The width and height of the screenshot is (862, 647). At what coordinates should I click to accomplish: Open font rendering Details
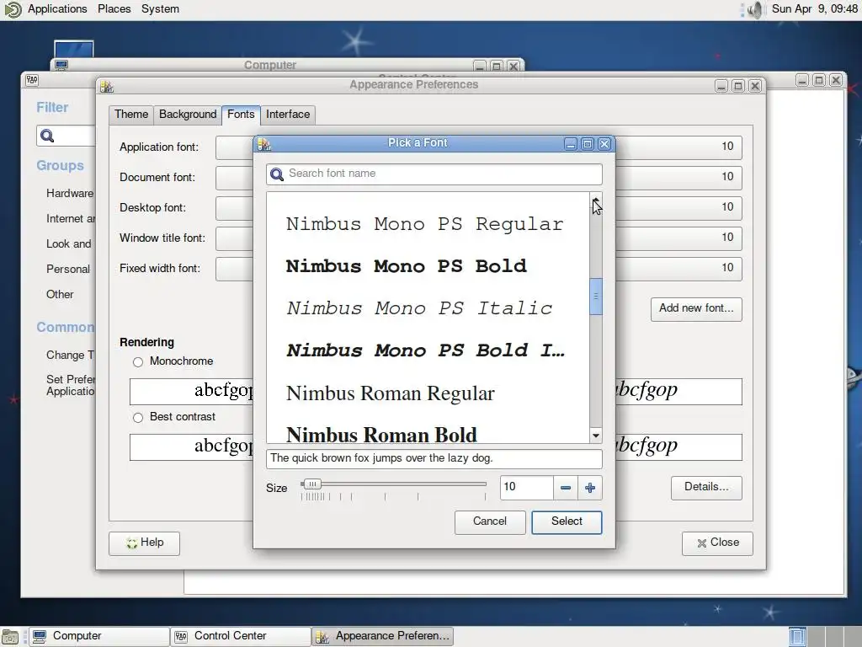(x=706, y=488)
